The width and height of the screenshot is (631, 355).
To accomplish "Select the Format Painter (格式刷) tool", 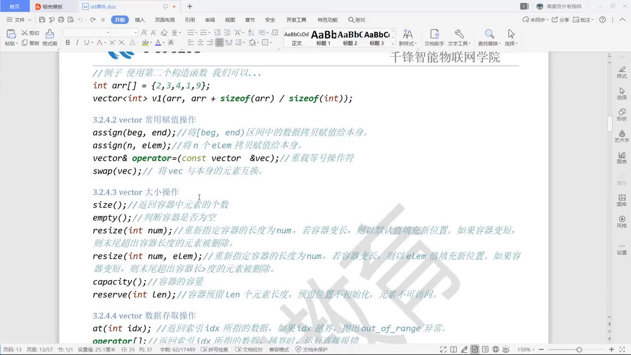I will (x=49, y=37).
